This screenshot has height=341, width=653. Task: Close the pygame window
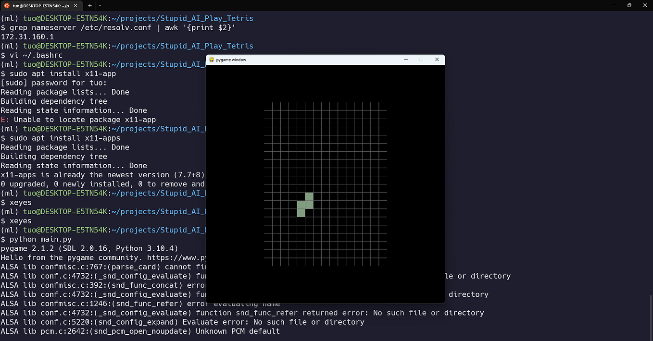(x=437, y=59)
